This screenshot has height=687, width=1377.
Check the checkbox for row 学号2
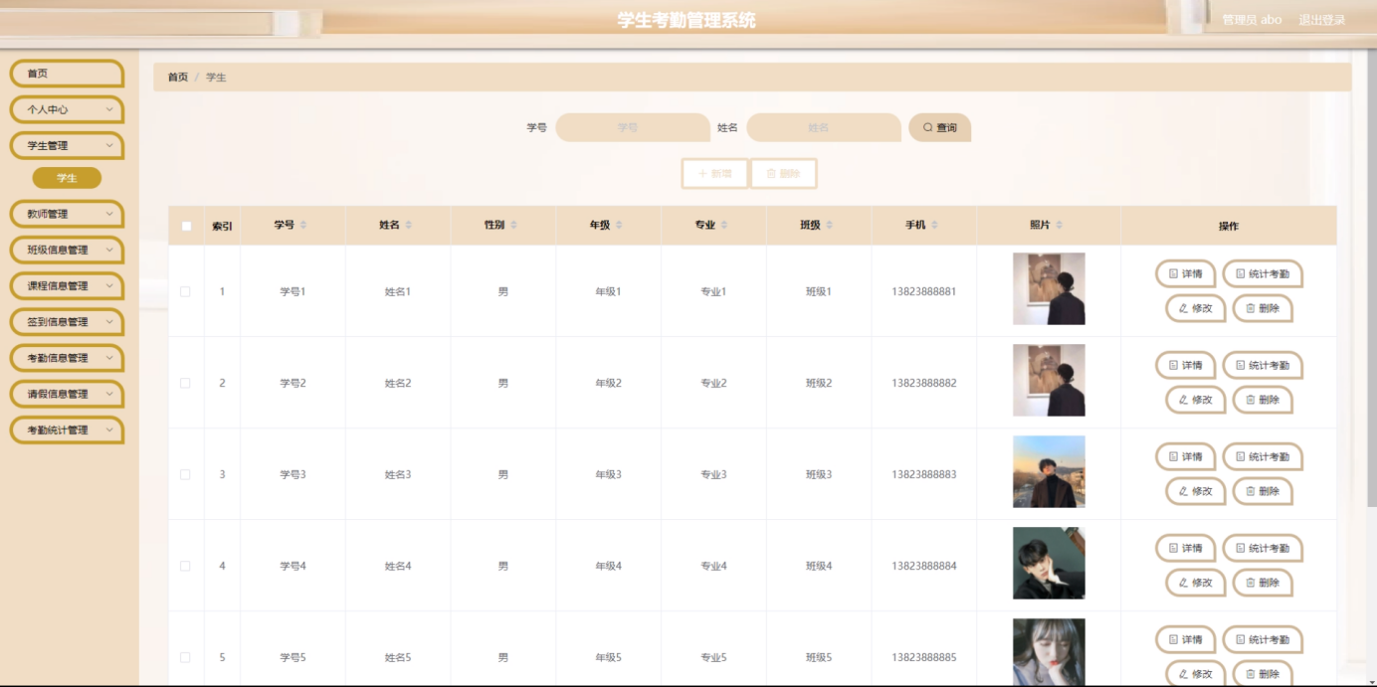tap(185, 383)
